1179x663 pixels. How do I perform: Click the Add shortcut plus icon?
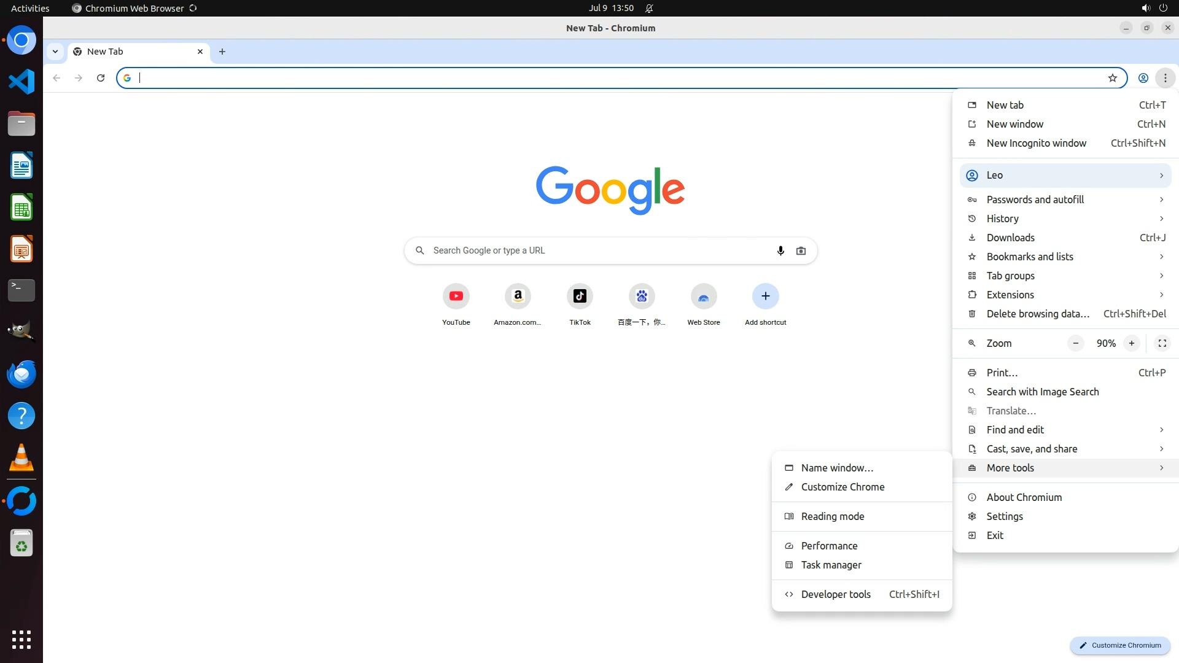765,297
